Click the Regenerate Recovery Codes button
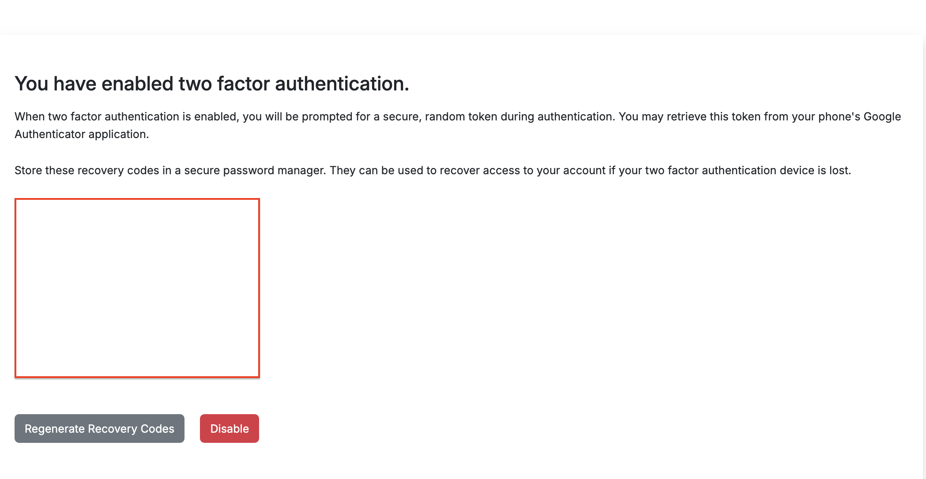The image size is (926, 479). 99,429
